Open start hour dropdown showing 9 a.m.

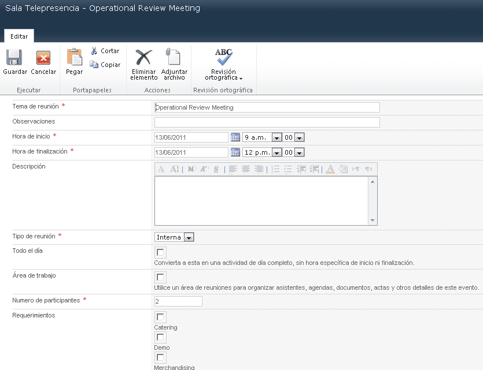[262, 137]
